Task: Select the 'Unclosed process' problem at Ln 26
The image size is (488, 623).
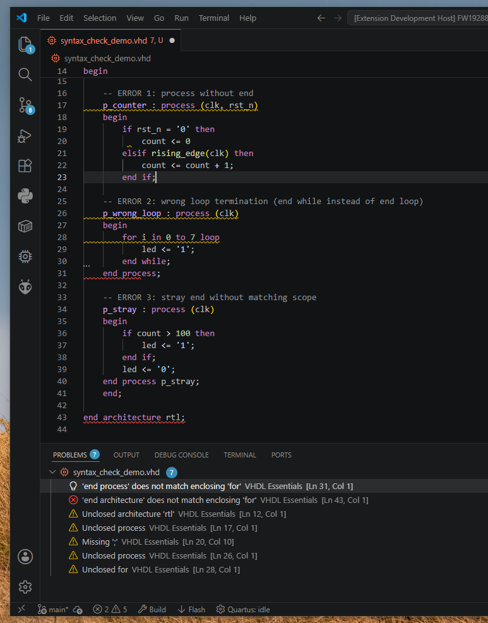Action: coord(264,555)
